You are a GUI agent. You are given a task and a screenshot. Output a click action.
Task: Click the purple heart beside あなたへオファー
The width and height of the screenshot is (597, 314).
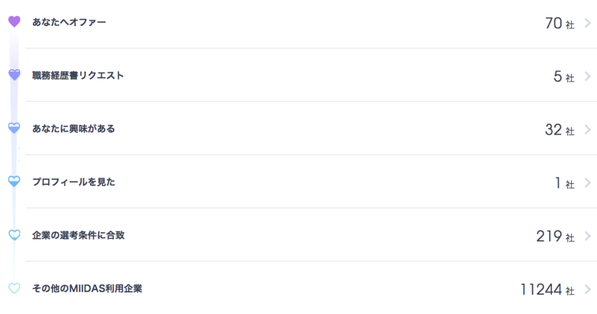click(15, 22)
